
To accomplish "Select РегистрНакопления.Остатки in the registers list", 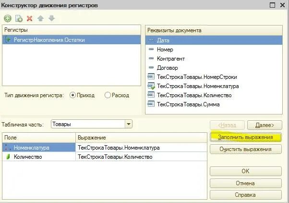I will (x=72, y=40).
